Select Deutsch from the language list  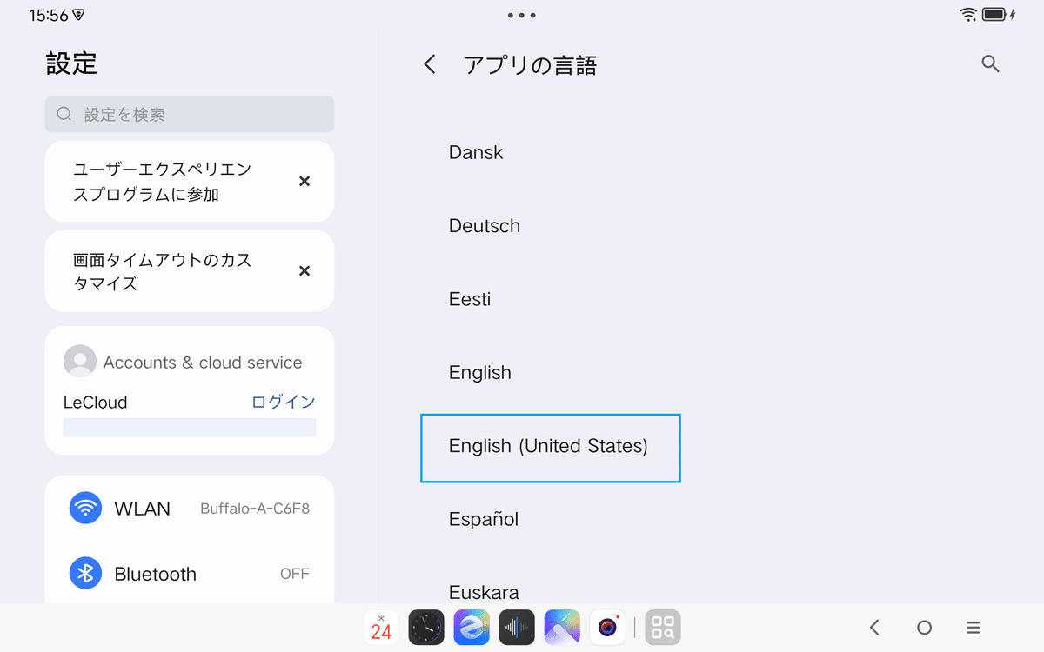point(485,225)
